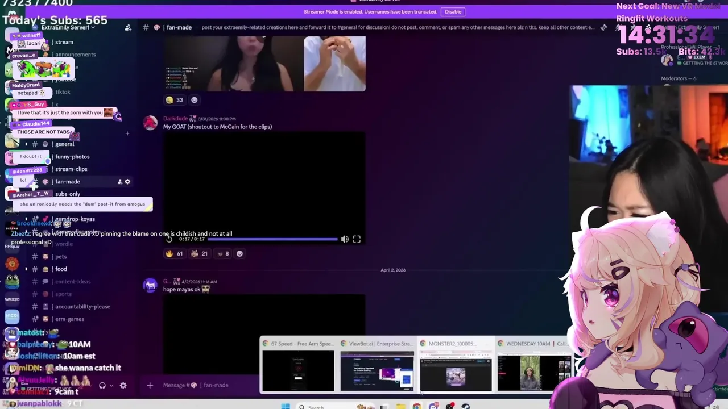
Task: Open the orange flower server icon
Action: click(x=12, y=264)
